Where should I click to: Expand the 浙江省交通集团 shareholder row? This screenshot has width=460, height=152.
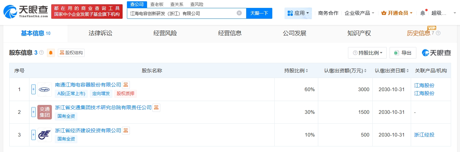33,112
